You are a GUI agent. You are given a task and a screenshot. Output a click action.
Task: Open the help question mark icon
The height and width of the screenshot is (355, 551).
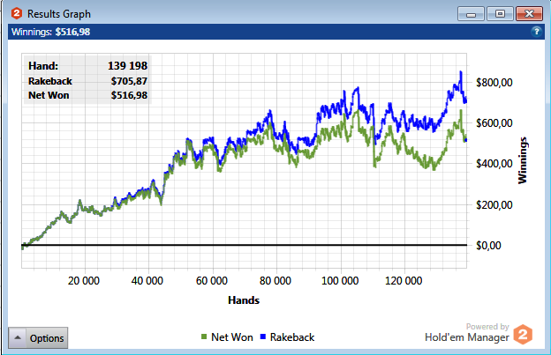(536, 32)
